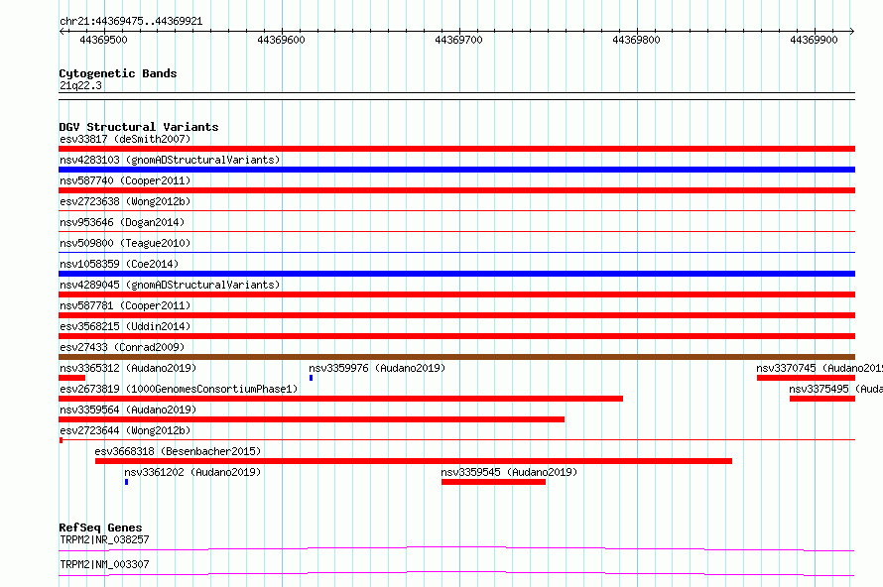Open nsv3359564 (Audano2019) label
This screenshot has width=883, height=587.
(128, 410)
